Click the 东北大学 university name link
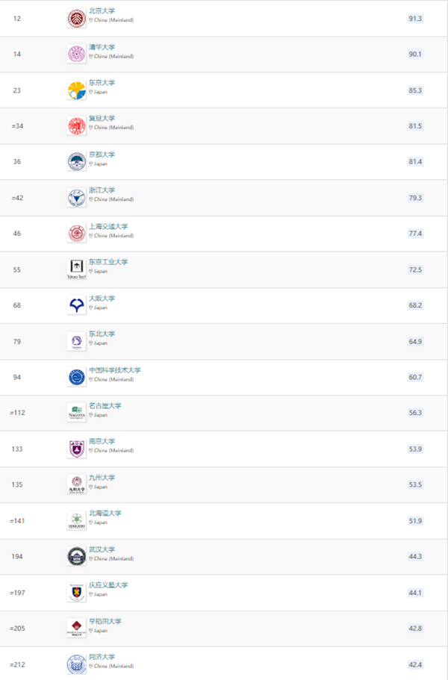Viewport: 448px width, 680px height. (102, 334)
